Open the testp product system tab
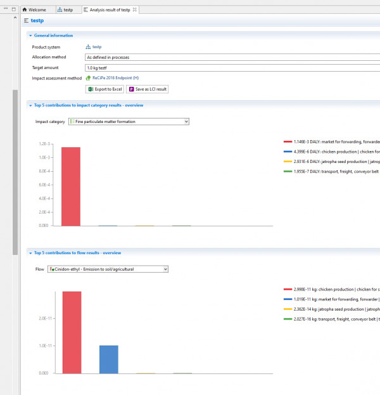Screen dimensions: 380x395 click(65, 10)
